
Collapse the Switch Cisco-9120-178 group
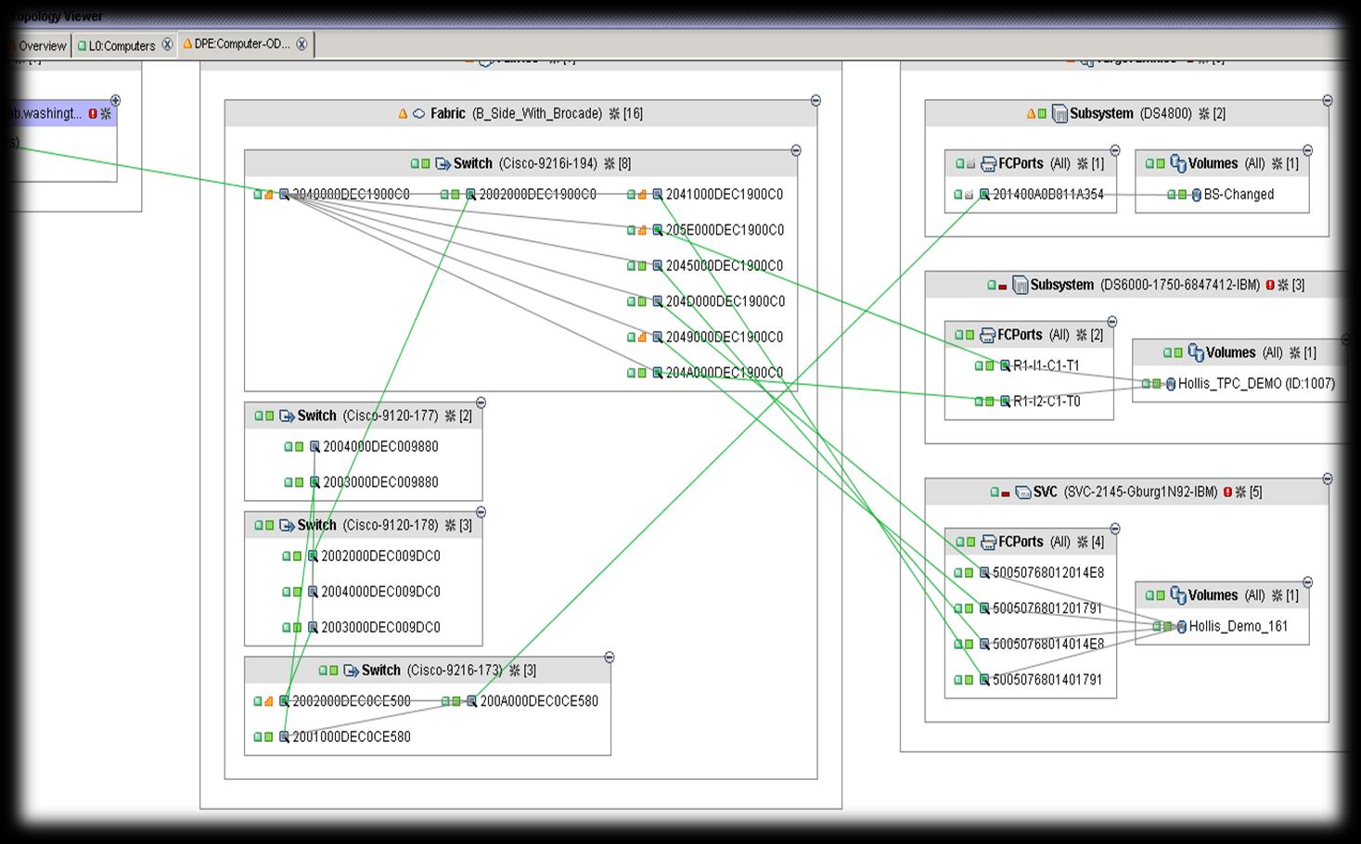tap(481, 512)
